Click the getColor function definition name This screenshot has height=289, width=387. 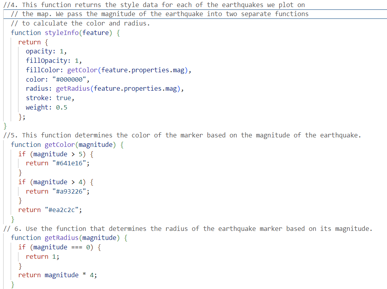(x=60, y=144)
